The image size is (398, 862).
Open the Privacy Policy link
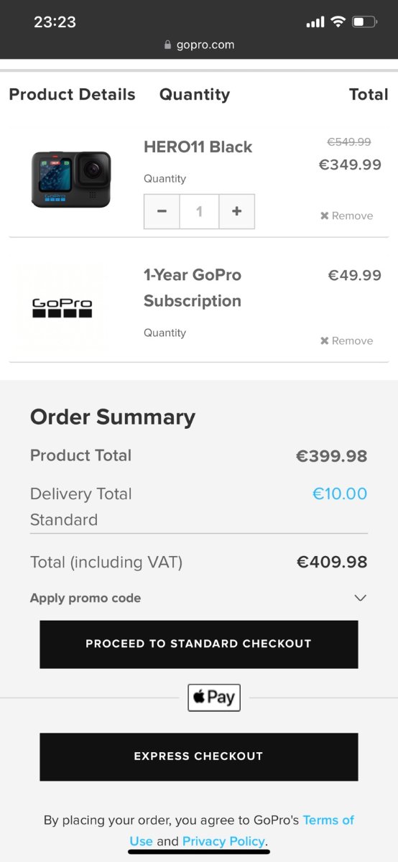click(x=223, y=841)
